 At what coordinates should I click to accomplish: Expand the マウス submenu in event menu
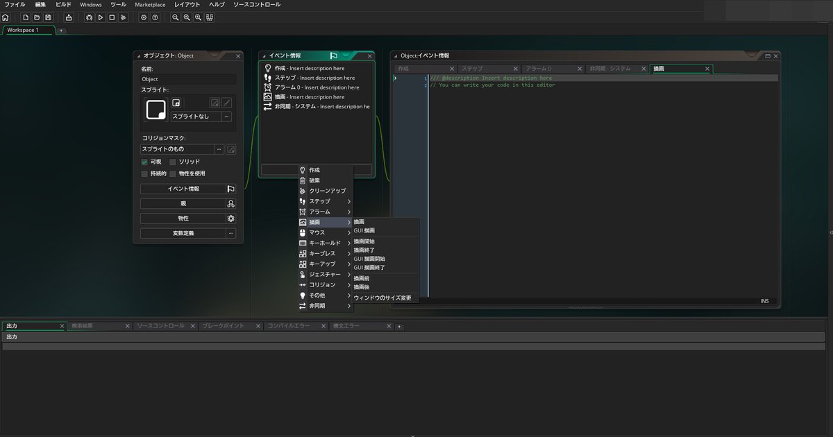point(326,232)
